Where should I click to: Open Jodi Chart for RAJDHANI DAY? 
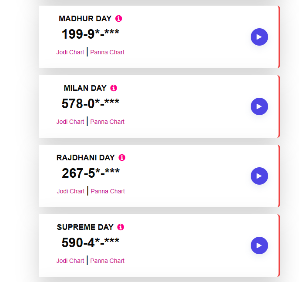pos(71,191)
